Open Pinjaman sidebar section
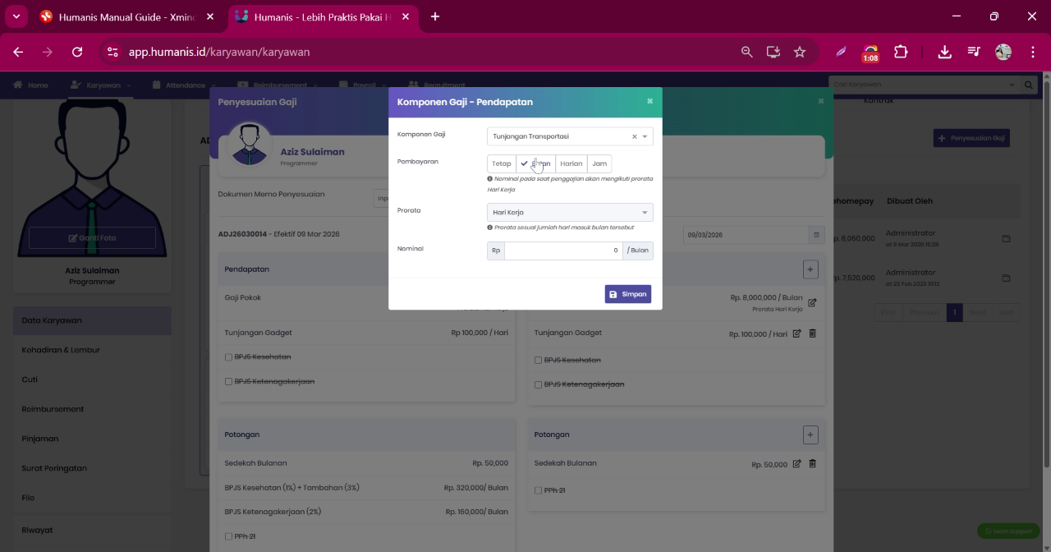1051x552 pixels. pos(92,439)
